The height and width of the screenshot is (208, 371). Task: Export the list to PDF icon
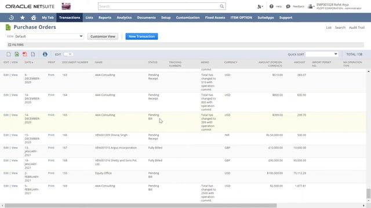(x=24, y=54)
